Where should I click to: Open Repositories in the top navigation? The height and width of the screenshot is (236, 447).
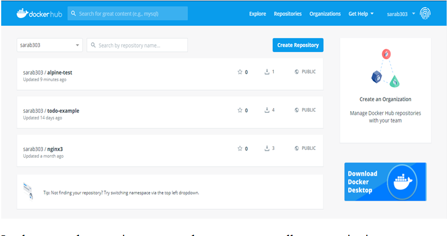click(288, 14)
